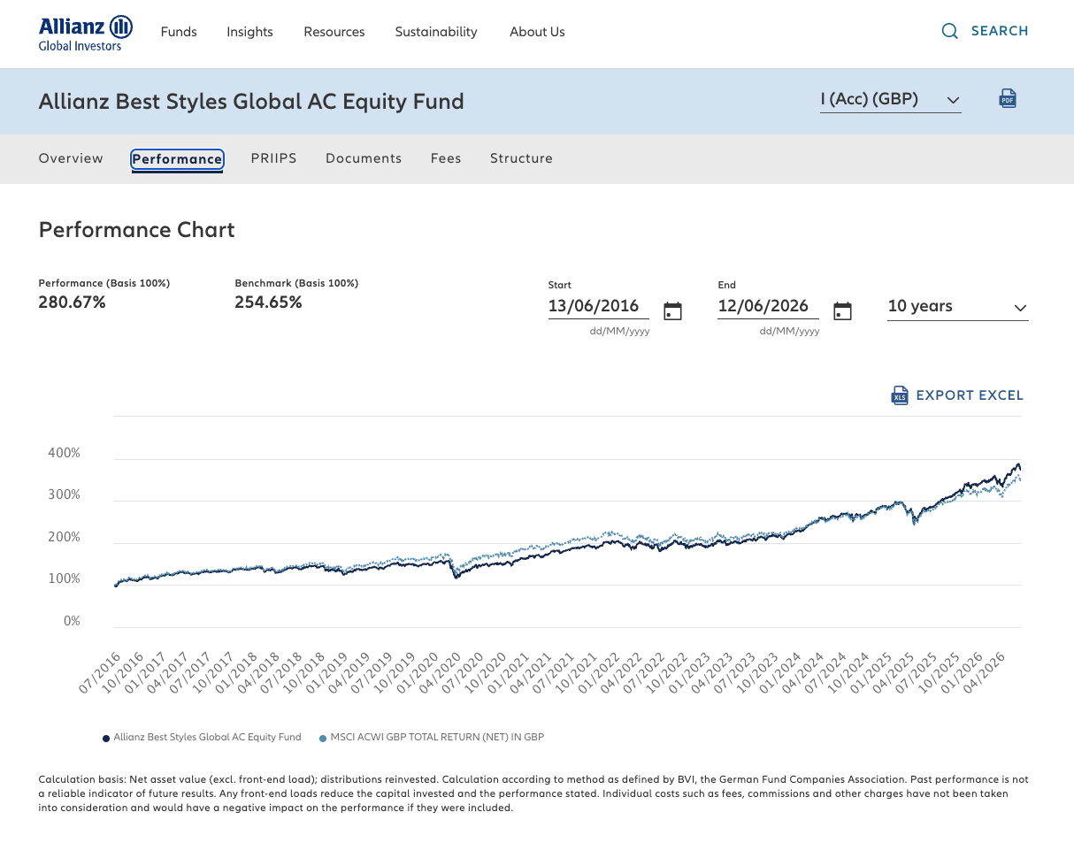Screen dimensions: 1074x858
Task: Click the 280.67% performance value
Action: [73, 303]
